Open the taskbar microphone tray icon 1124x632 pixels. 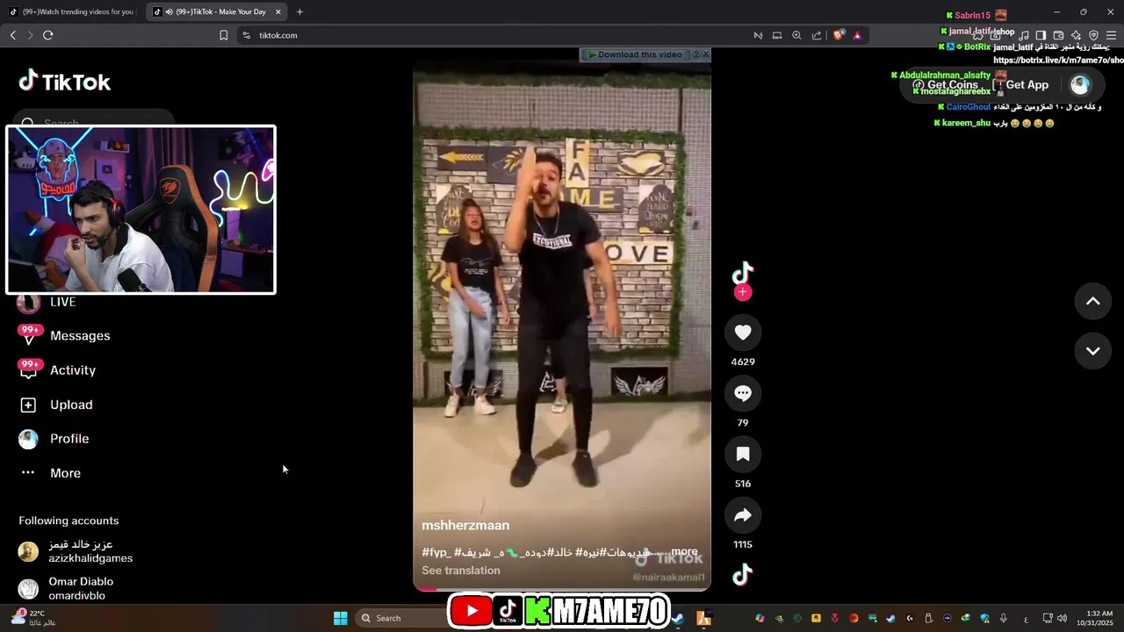click(x=1004, y=618)
